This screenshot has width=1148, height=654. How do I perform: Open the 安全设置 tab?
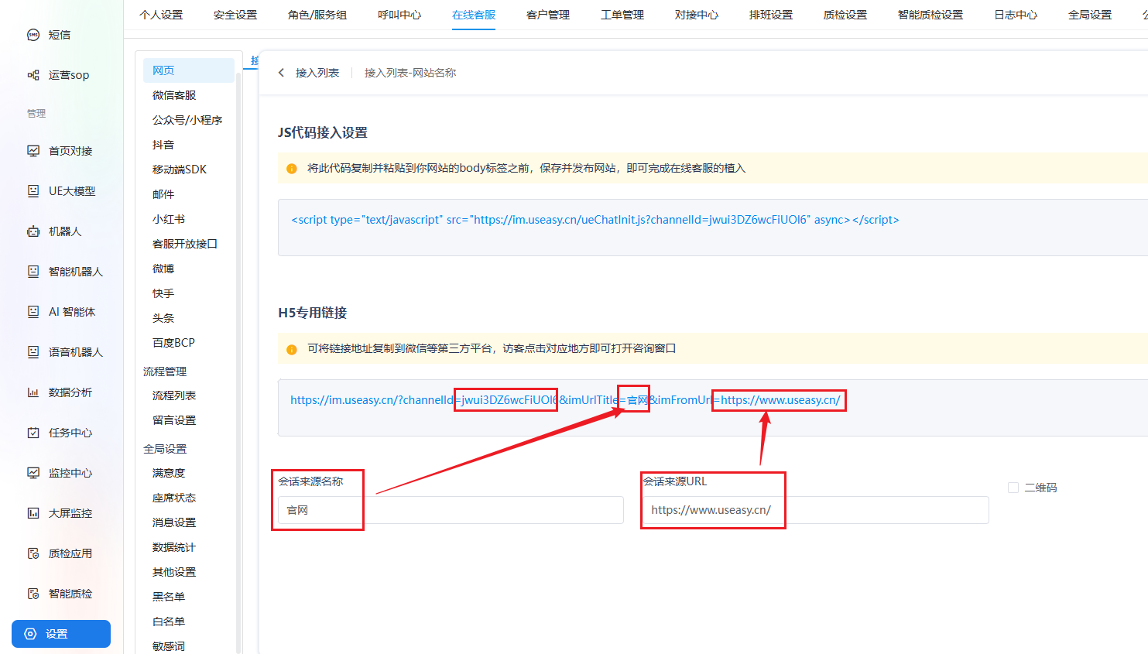click(235, 15)
